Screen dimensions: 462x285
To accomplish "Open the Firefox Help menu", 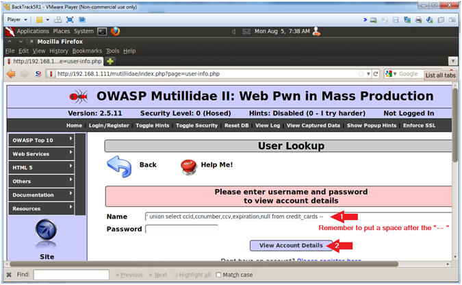I will click(129, 51).
